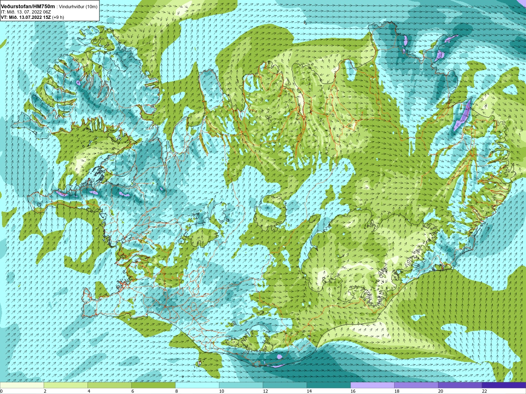Click the legend scale label "18"

(397, 391)
